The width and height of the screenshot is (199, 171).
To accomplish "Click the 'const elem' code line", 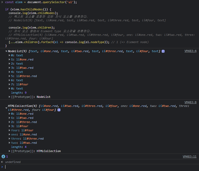I will [41, 2].
